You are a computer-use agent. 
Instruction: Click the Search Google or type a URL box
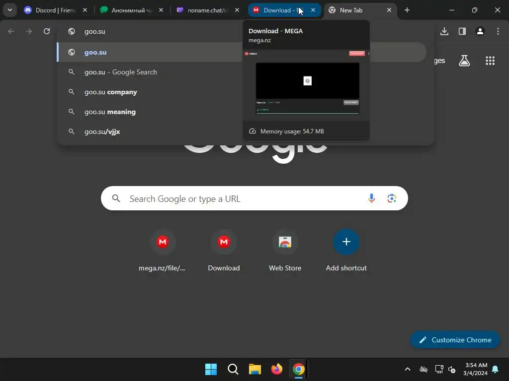254,198
